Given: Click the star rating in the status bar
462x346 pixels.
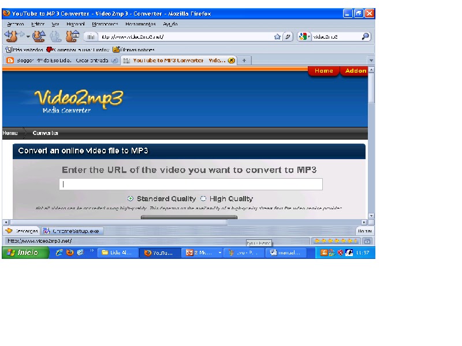Looking at the screenshot, I should [336, 241].
